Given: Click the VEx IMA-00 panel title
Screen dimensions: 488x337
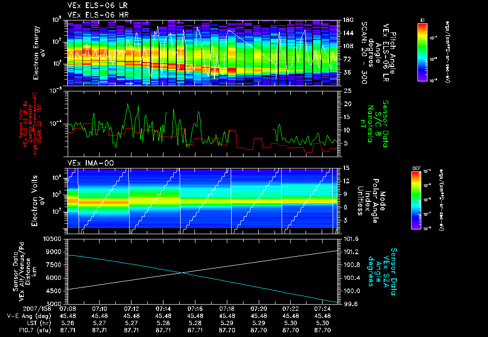Looking at the screenshot, I should 91,163.
